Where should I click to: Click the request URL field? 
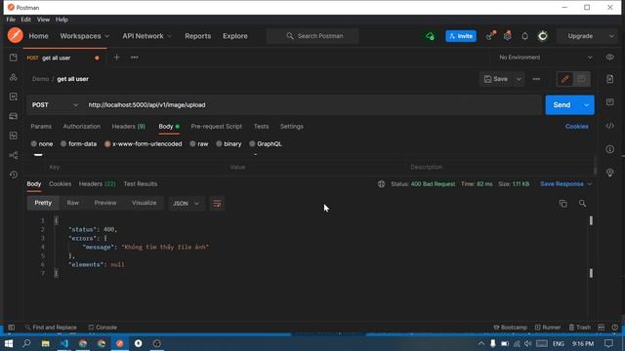pyautogui.click(x=312, y=105)
